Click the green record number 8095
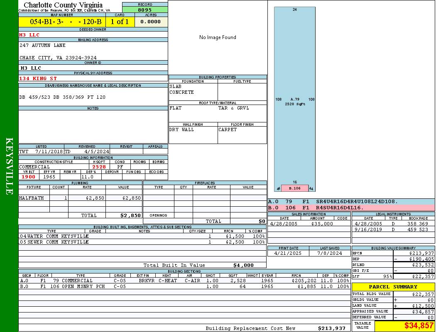Screen dimensions: 436x332 point(145,10)
